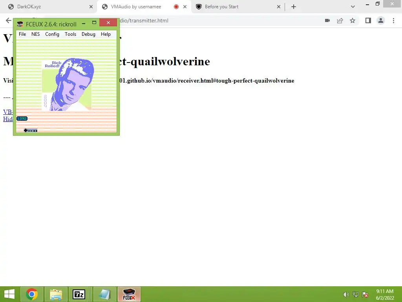Click the 1392 frame counter in FCEUX
Viewport: 402px width, 302px height.
(22, 119)
